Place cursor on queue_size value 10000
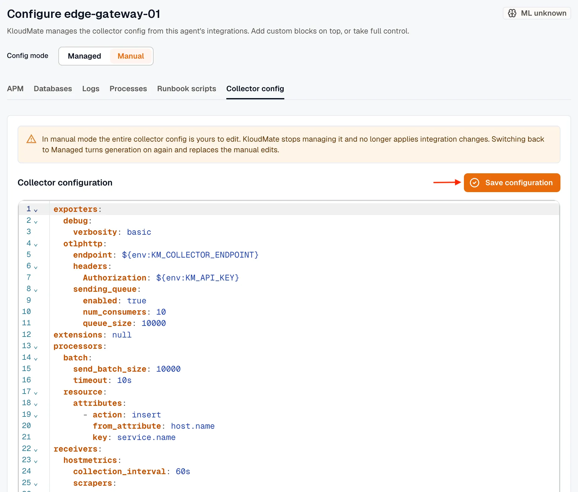578x492 pixels. 154,323
